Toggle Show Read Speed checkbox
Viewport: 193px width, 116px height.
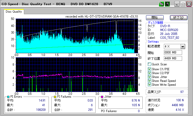click(x=149, y=81)
